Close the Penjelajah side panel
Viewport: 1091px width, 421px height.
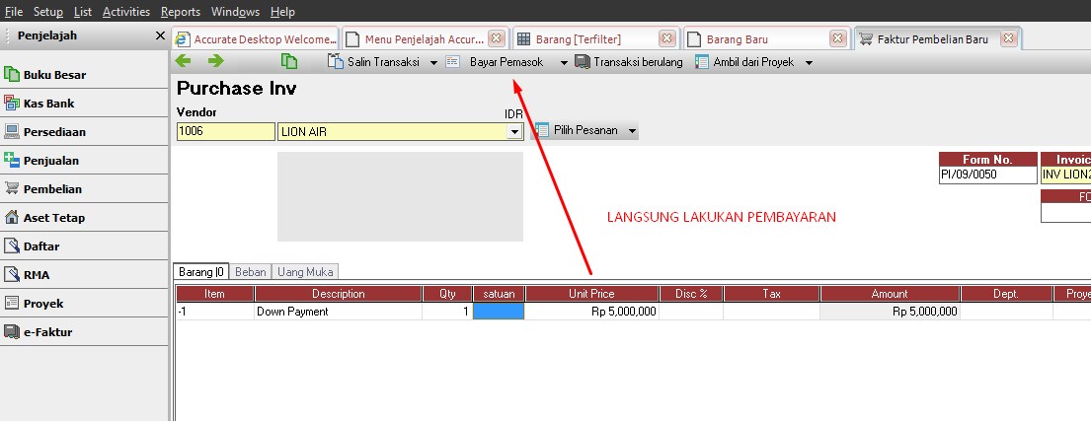coord(160,35)
